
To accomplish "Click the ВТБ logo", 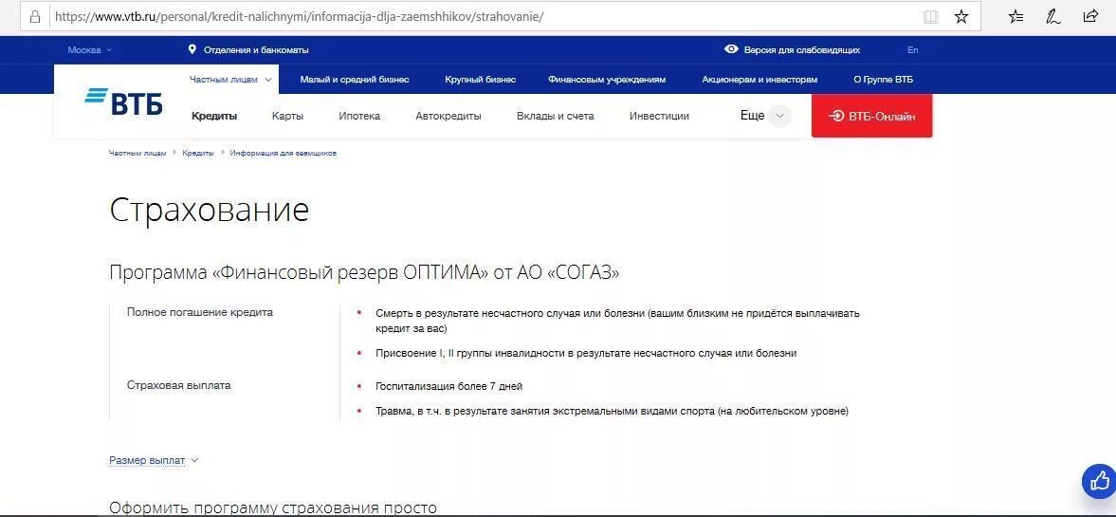I will click(124, 102).
